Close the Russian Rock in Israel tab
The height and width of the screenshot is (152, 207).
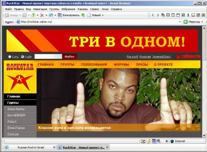point(54,147)
